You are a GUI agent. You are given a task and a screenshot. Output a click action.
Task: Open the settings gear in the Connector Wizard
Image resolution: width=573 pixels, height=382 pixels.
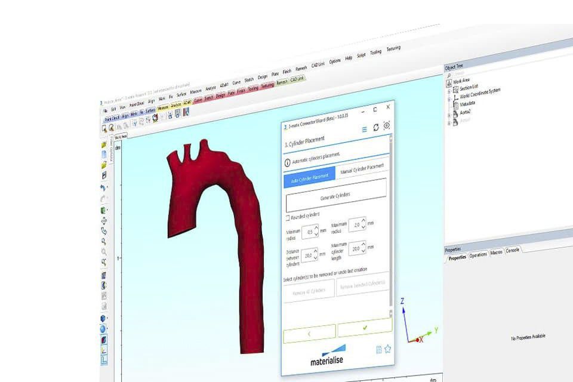(387, 125)
